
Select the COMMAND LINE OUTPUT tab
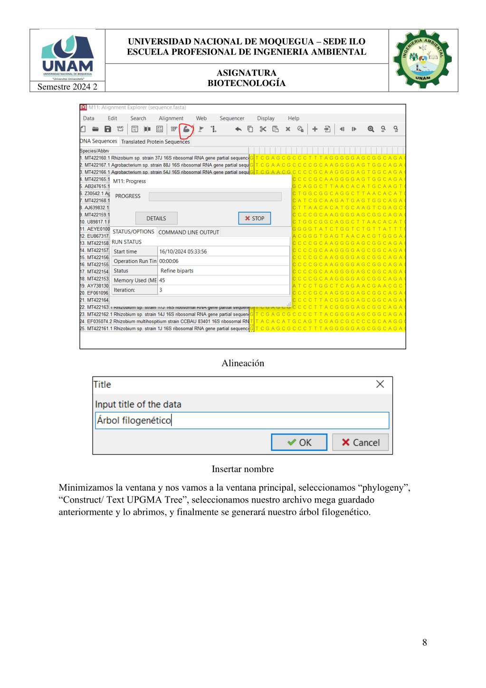click(x=189, y=233)
